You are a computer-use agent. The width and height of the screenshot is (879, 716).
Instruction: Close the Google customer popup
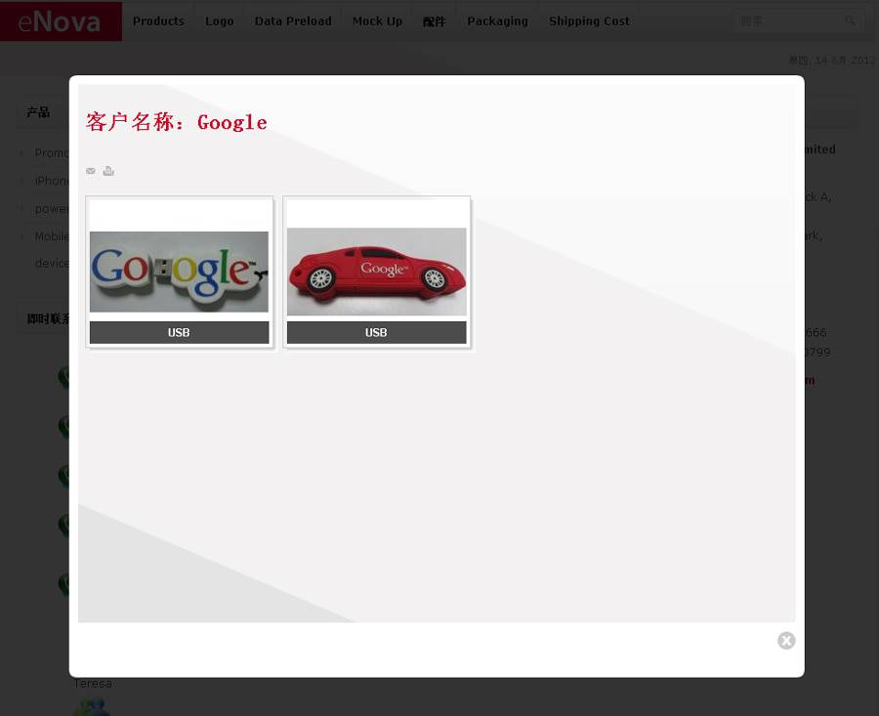pos(786,641)
